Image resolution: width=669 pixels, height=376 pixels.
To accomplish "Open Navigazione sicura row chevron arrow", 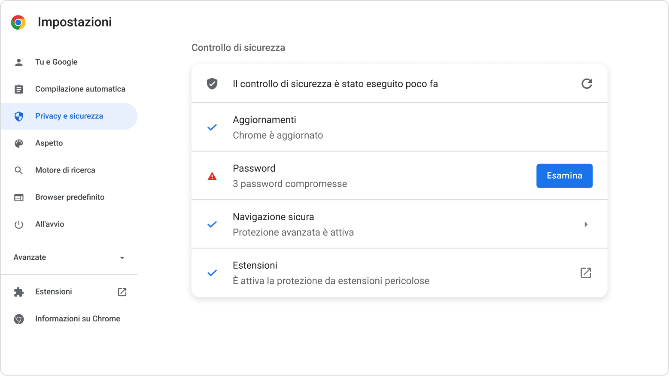I will click(x=586, y=224).
